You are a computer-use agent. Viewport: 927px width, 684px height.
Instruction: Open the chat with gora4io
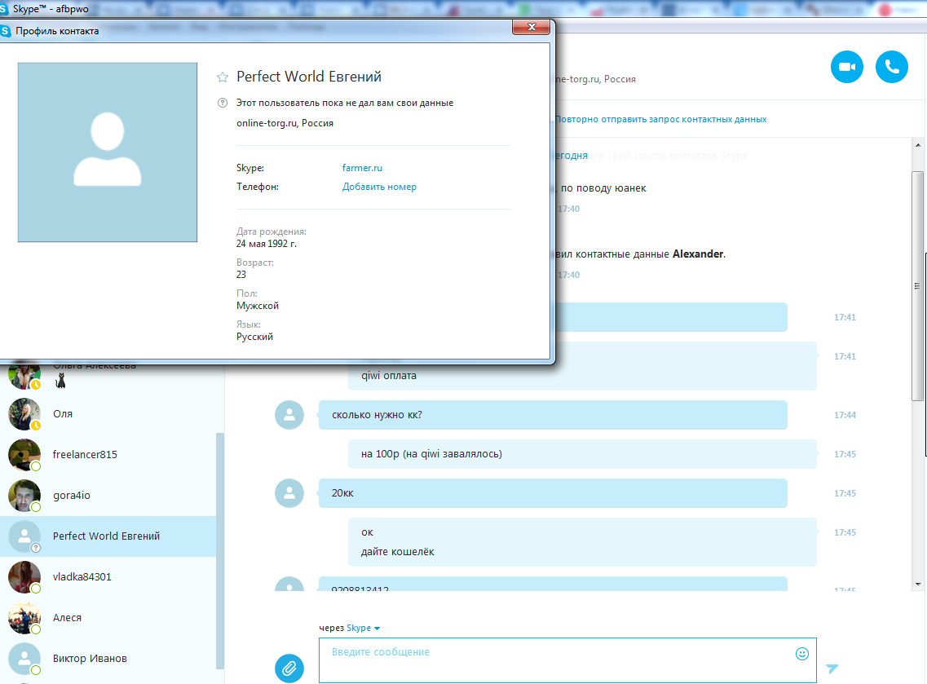[x=108, y=496]
